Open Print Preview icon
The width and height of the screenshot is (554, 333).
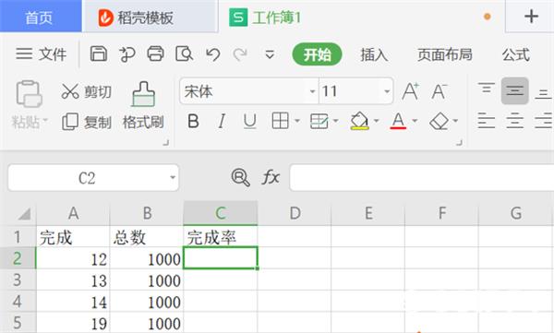[184, 54]
